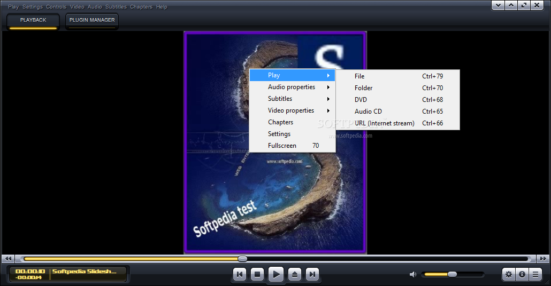Open the Help menu
The height and width of the screenshot is (286, 551).
[x=162, y=6]
